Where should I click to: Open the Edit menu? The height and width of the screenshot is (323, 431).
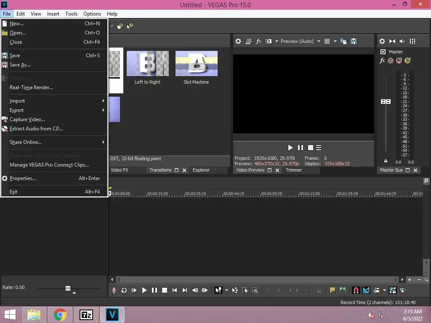pos(20,14)
